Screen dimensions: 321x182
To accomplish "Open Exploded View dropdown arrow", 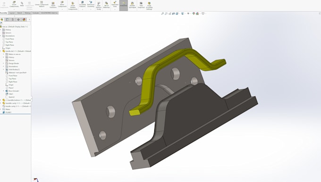I will [x=115, y=9].
